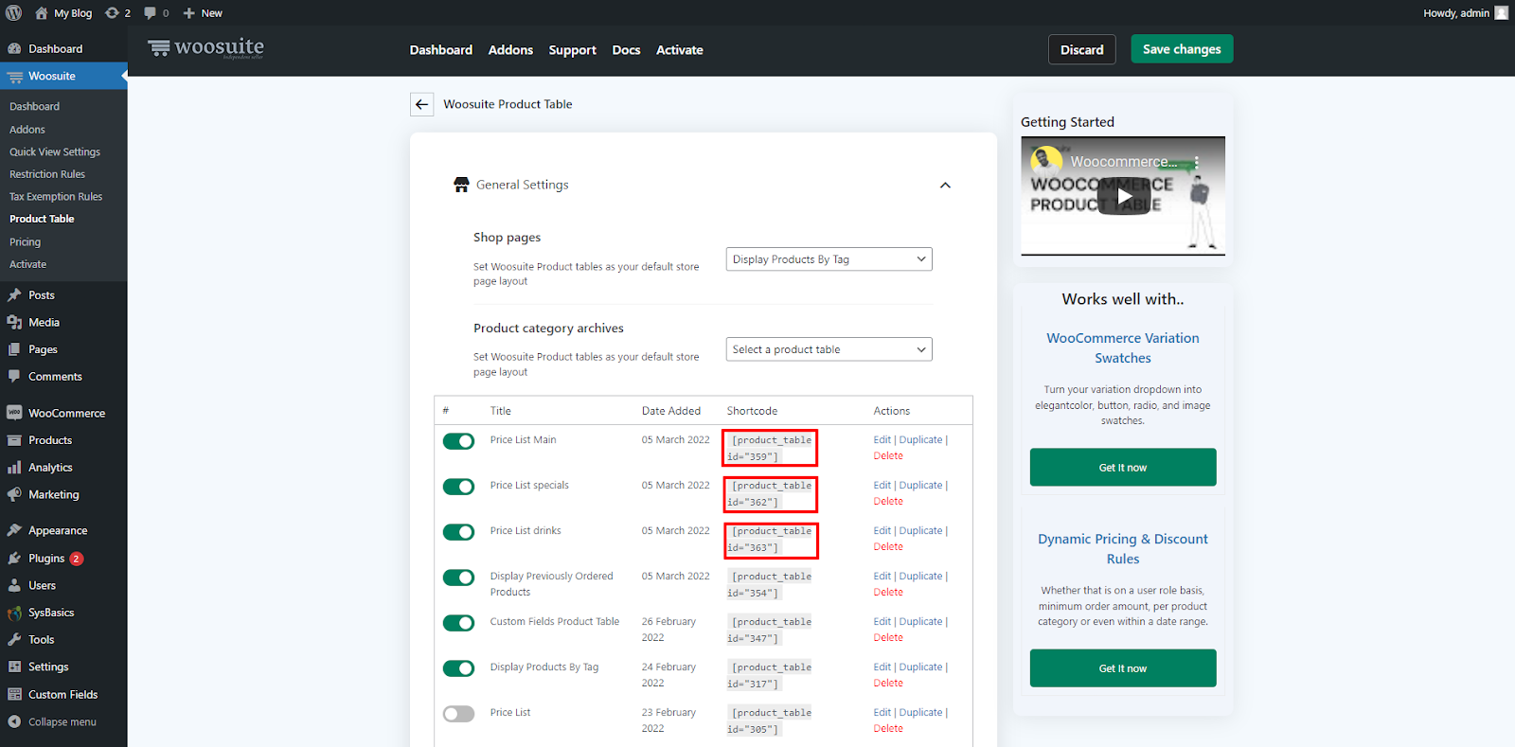1515x747 pixels.
Task: Click the Discard button
Action: point(1082,49)
